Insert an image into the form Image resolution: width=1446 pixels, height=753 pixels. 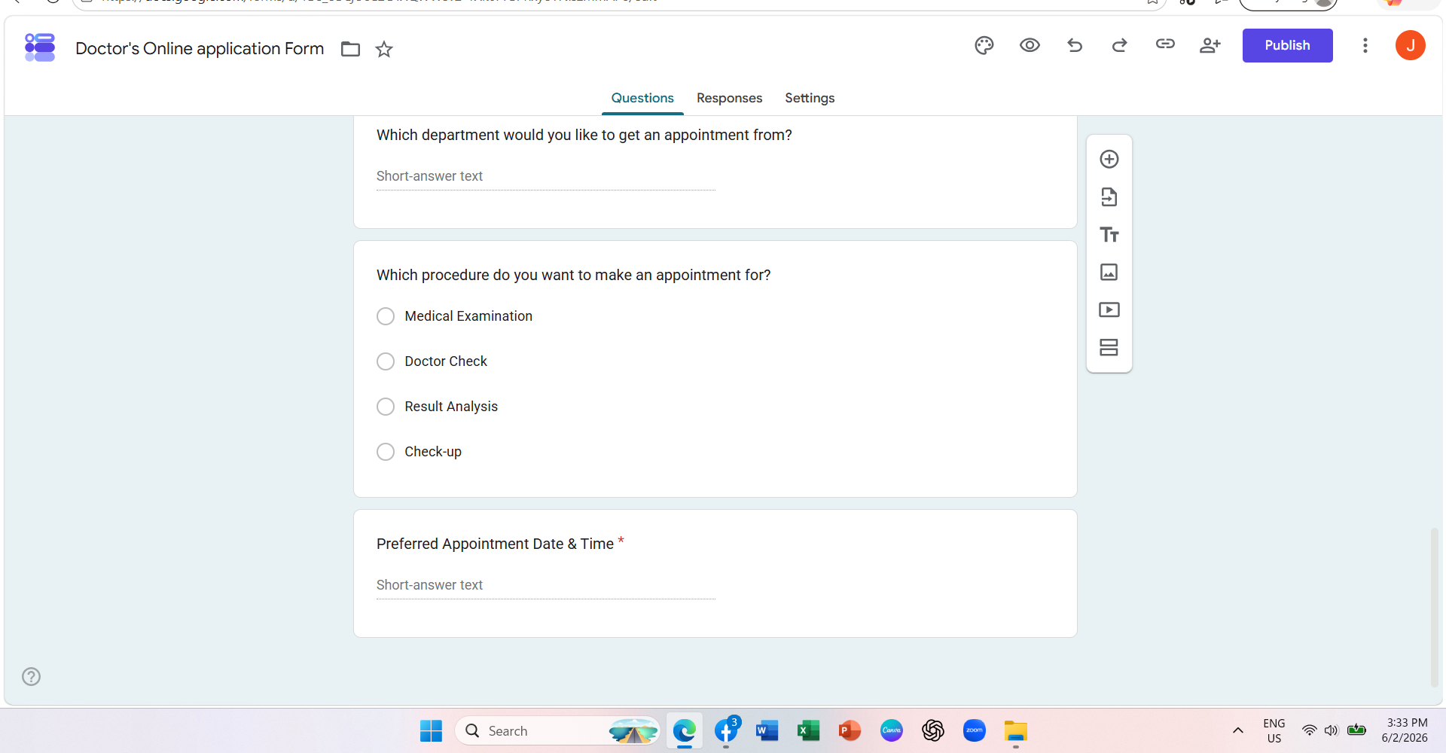(x=1109, y=272)
